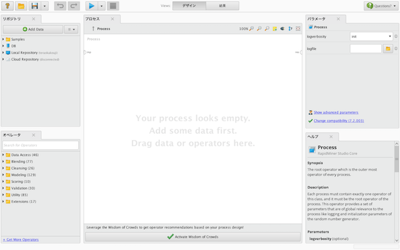Click the res port on the canvas
The width and height of the screenshot is (400, 250).
coord(300,52)
